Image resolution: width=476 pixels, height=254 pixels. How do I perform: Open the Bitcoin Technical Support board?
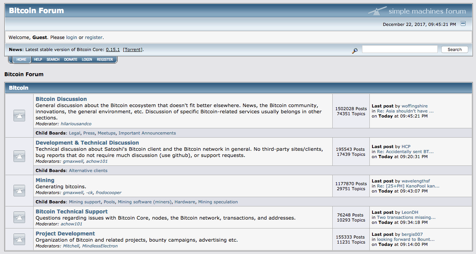[71, 211]
